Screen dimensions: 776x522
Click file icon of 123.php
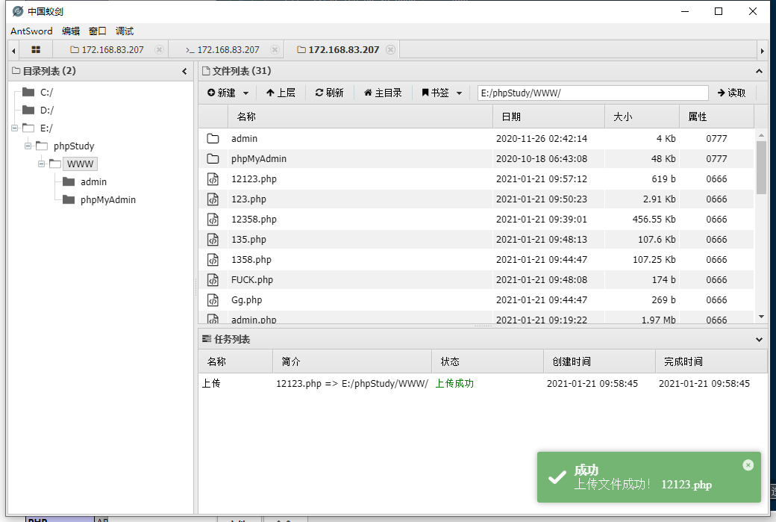click(x=213, y=199)
